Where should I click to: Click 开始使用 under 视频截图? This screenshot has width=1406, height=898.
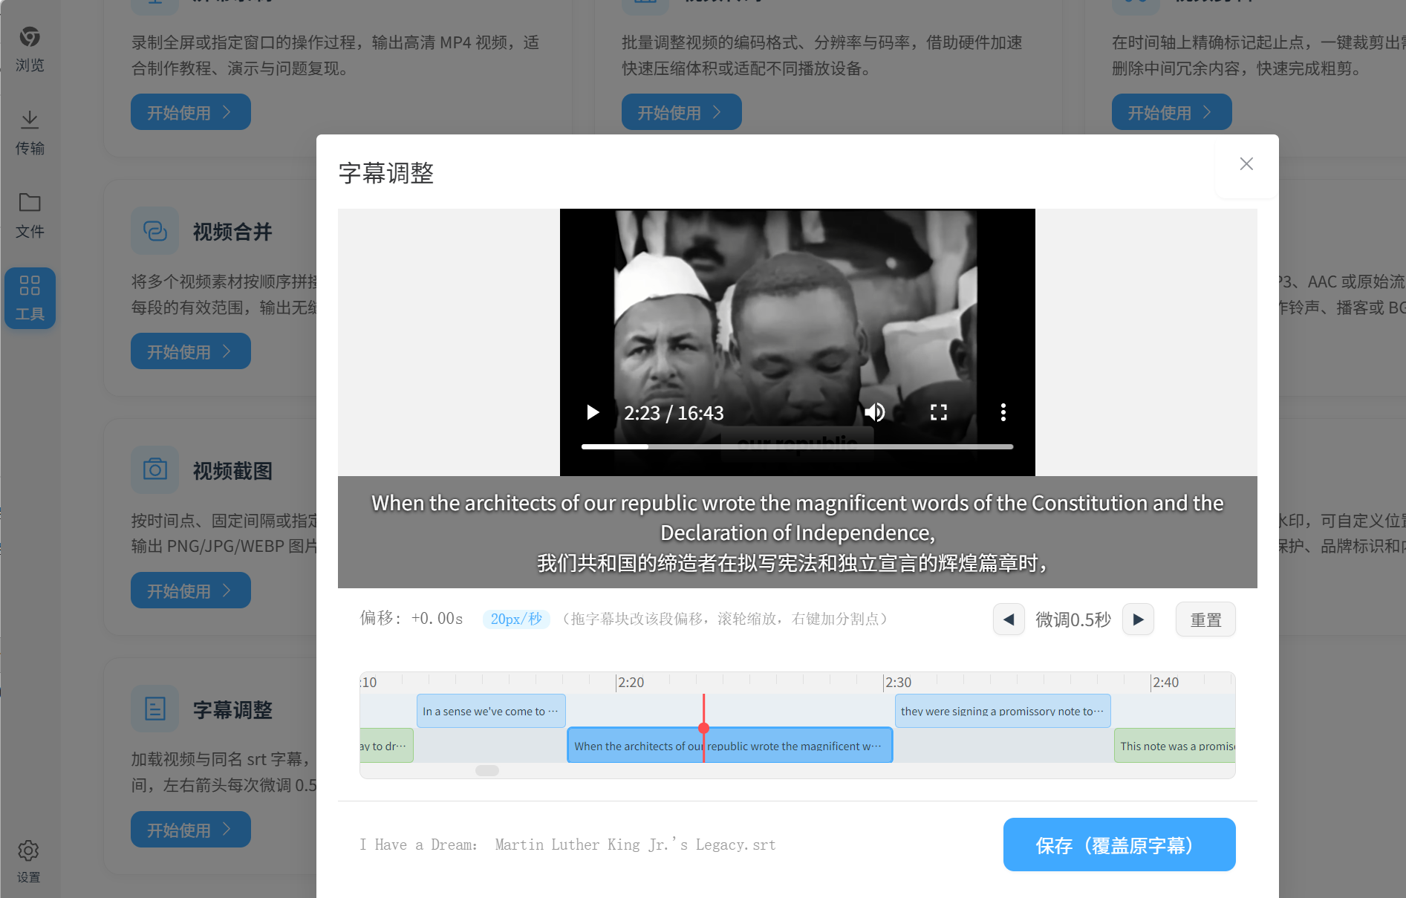click(x=191, y=590)
